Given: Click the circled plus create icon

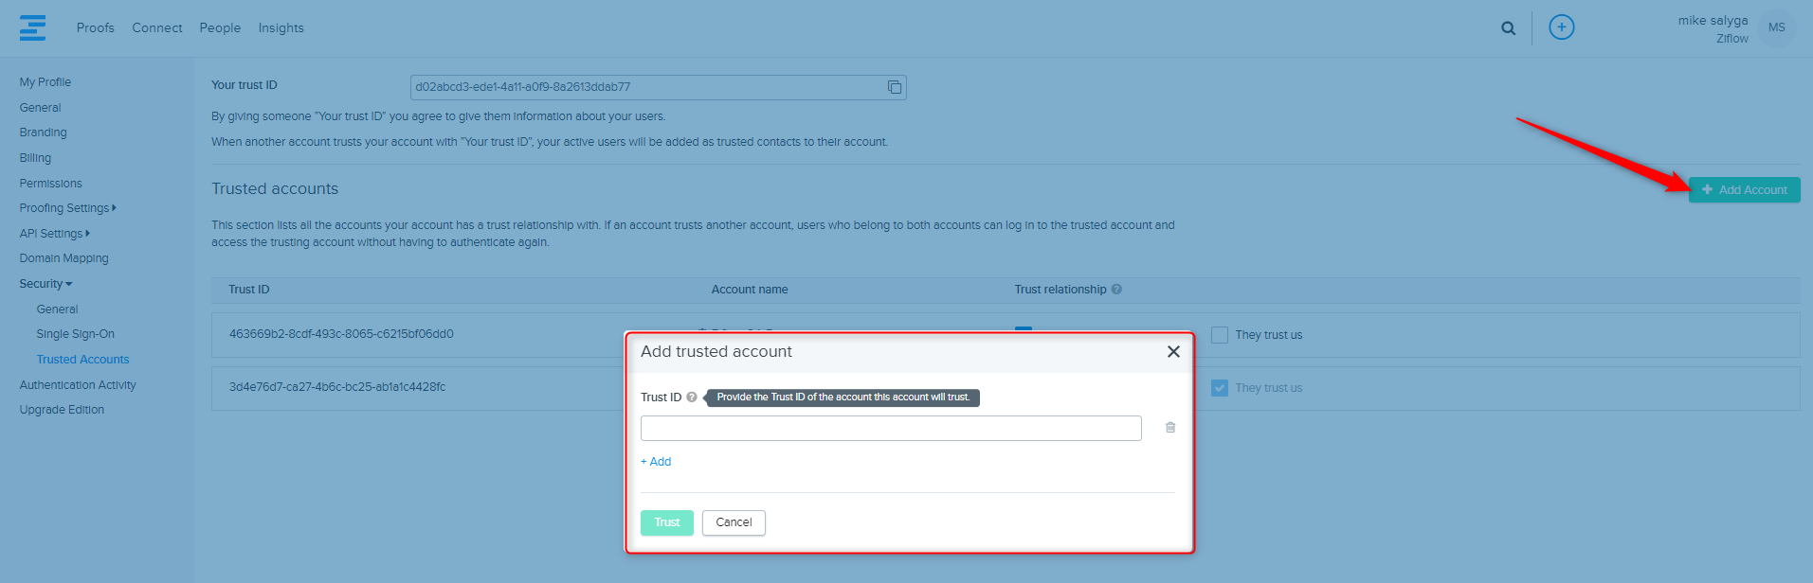Looking at the screenshot, I should point(1561,27).
